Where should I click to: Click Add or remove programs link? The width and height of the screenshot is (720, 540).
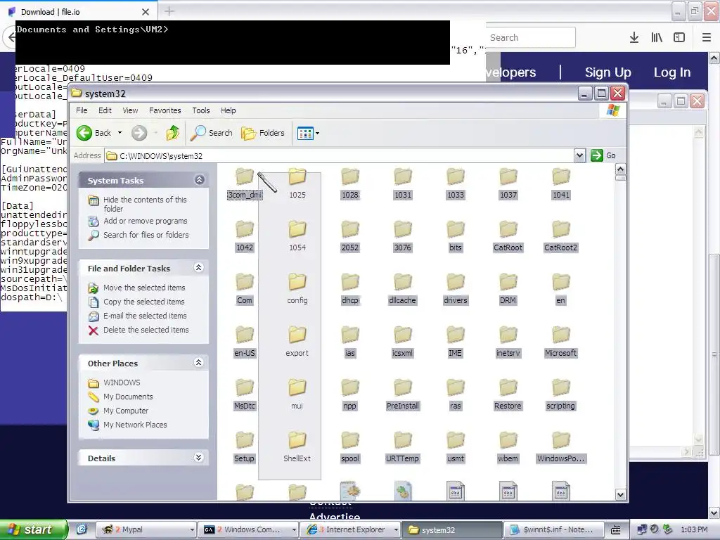point(145,221)
